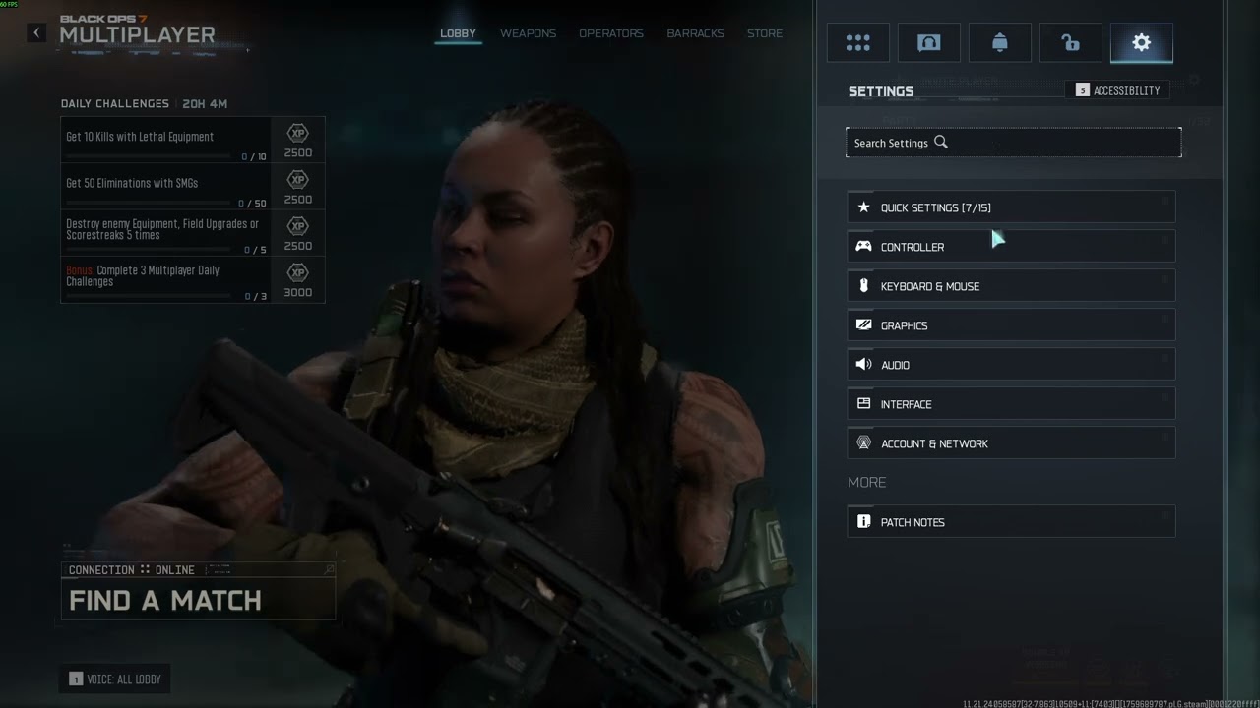Screen dimensions: 1260x708
Task: Open the notifications bell icon
Action: coord(1000,43)
